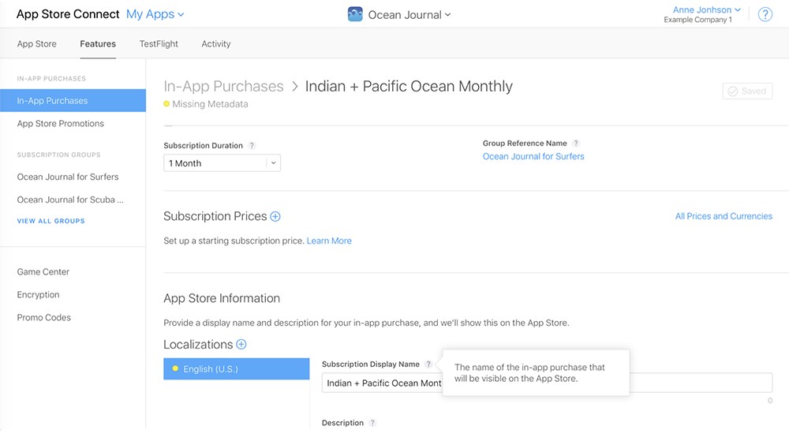Screen dimensions: 789x441
Task: Show help for Subscription Display Name
Action: pos(428,364)
